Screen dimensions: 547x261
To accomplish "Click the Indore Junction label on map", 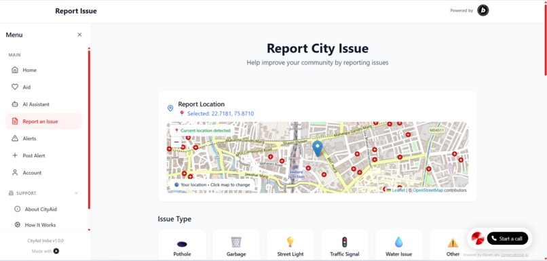I will point(296,175).
